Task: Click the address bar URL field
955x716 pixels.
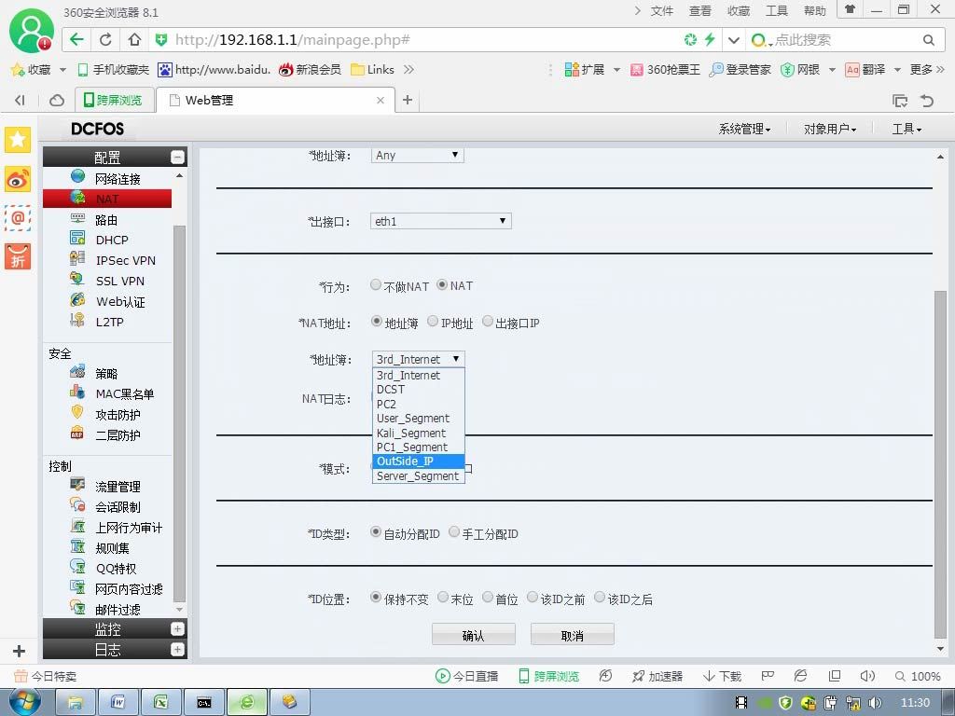Action: 414,40
